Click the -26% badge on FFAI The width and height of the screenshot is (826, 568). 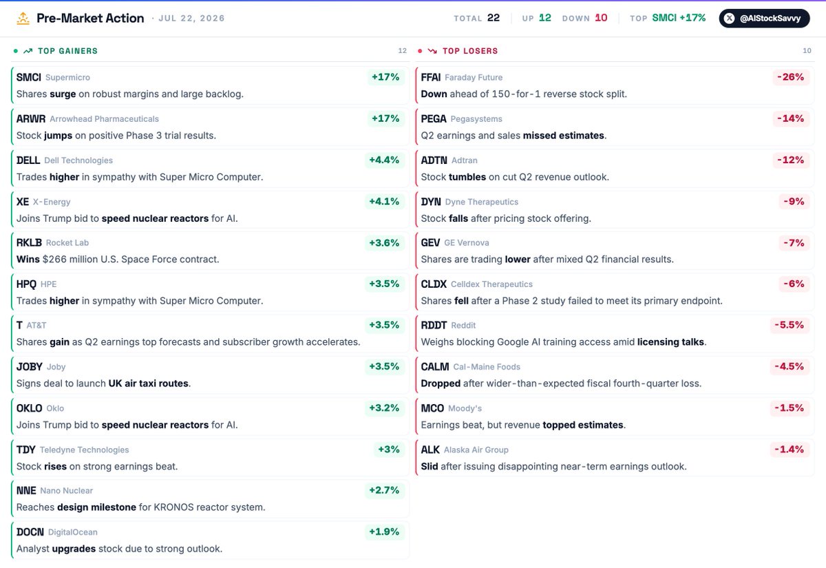[790, 77]
